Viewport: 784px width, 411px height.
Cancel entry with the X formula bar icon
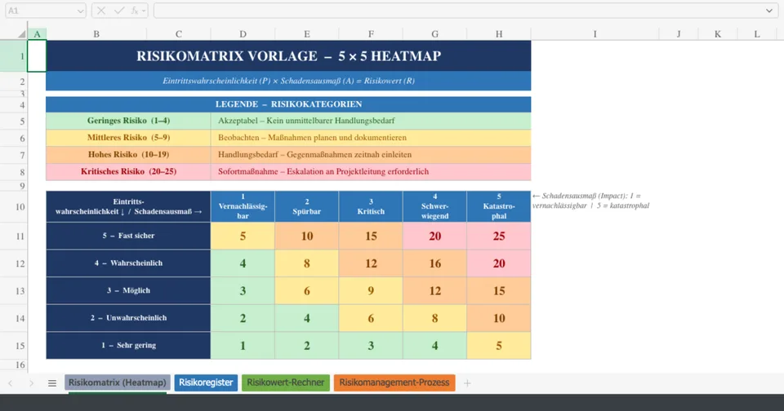[101, 11]
